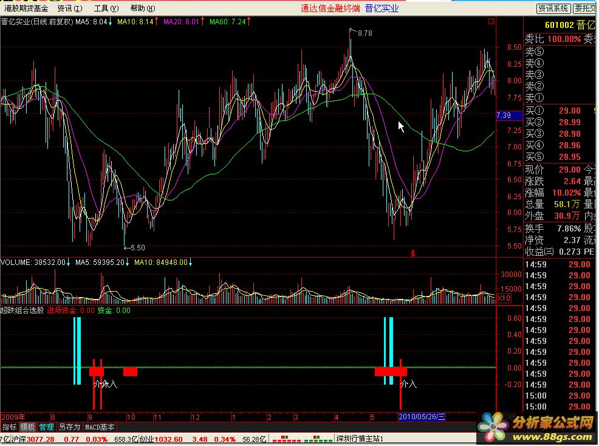This screenshot has width=599, height=446.
Task: Switch to the 模板 tab
Action: (x=27, y=427)
